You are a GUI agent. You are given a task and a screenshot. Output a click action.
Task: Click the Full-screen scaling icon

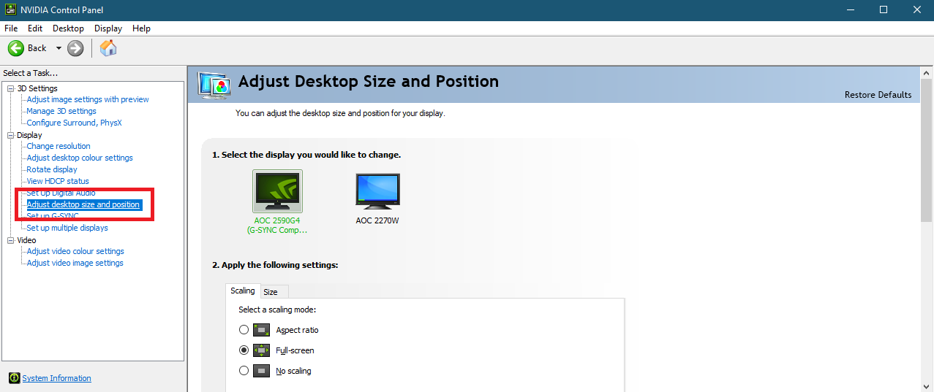261,350
